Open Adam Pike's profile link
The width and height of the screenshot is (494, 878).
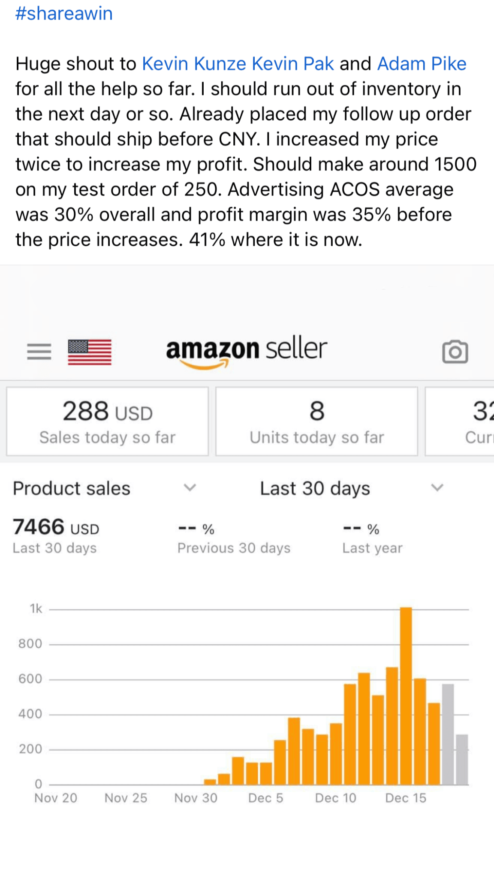(x=422, y=64)
